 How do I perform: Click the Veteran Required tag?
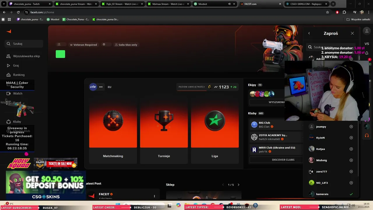pos(83,45)
